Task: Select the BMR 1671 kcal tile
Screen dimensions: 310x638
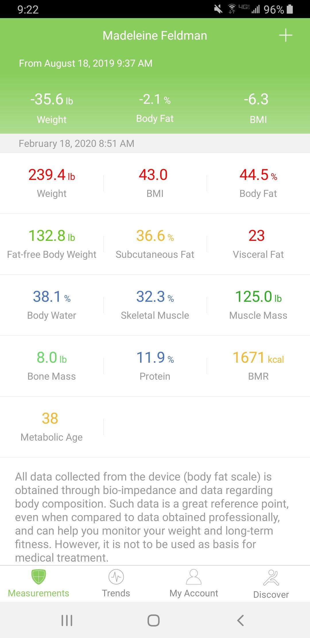Action: pyautogui.click(x=258, y=366)
